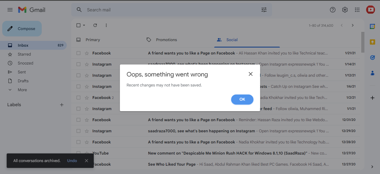Open Contacts side panel icon
The height and width of the screenshot is (174, 380).
pos(372,73)
